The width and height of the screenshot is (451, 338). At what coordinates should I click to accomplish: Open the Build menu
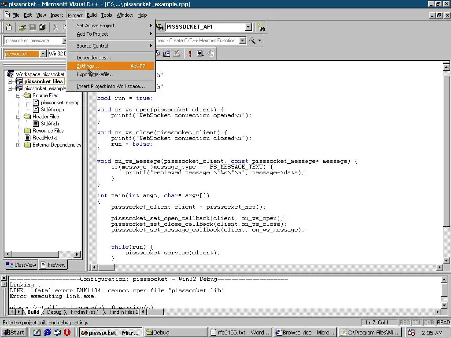coord(92,15)
